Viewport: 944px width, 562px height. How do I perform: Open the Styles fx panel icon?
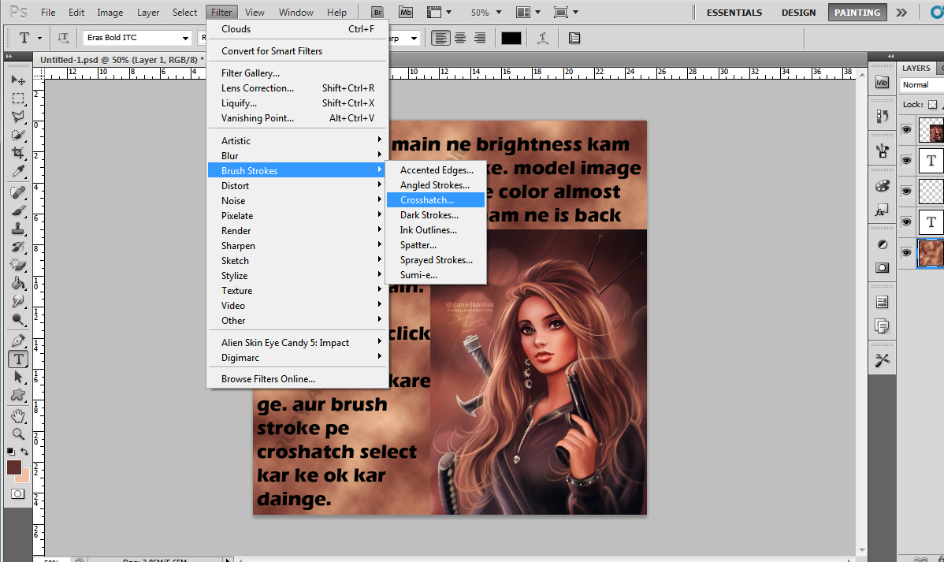pyautogui.click(x=882, y=210)
